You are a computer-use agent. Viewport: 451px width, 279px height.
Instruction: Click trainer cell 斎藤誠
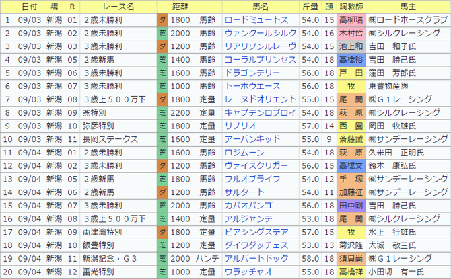point(351,139)
